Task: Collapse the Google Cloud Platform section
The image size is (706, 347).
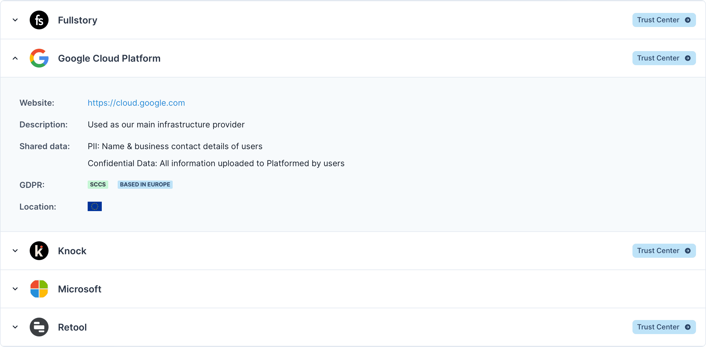Action: 15,58
